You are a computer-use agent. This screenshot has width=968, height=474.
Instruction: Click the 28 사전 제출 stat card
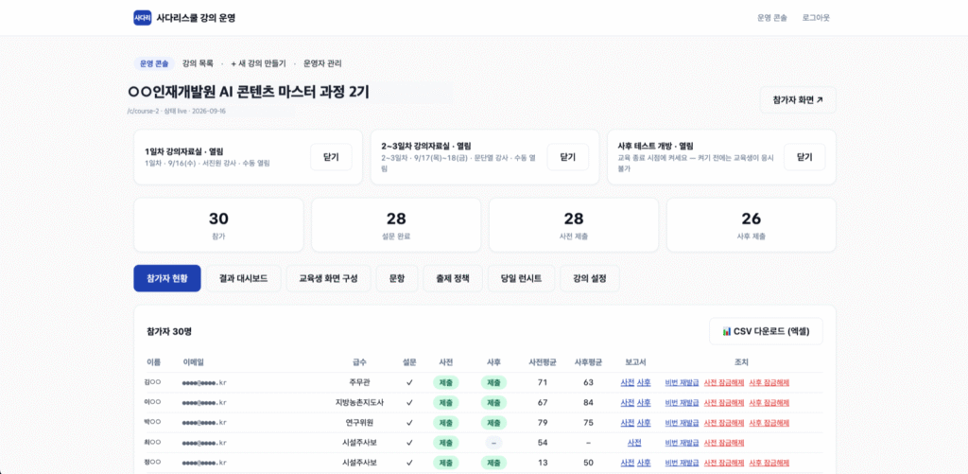click(574, 225)
